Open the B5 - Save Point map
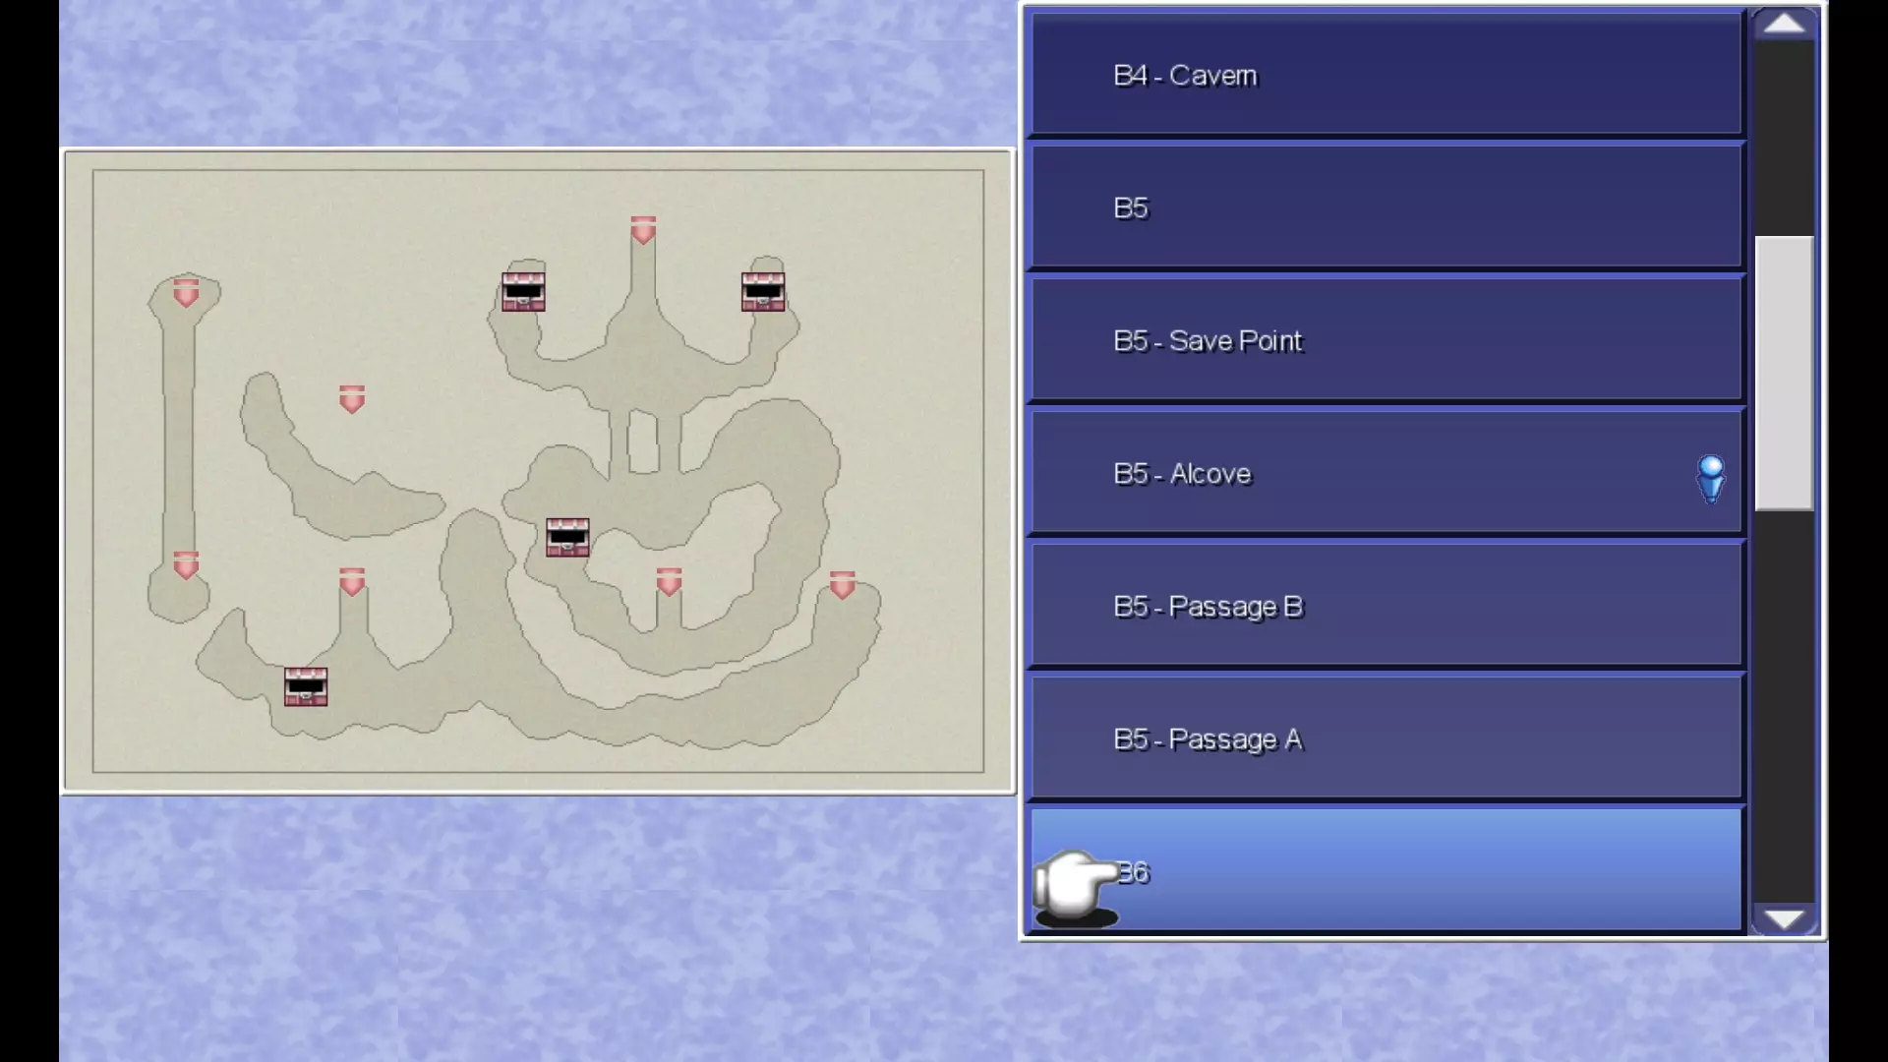 (1385, 341)
